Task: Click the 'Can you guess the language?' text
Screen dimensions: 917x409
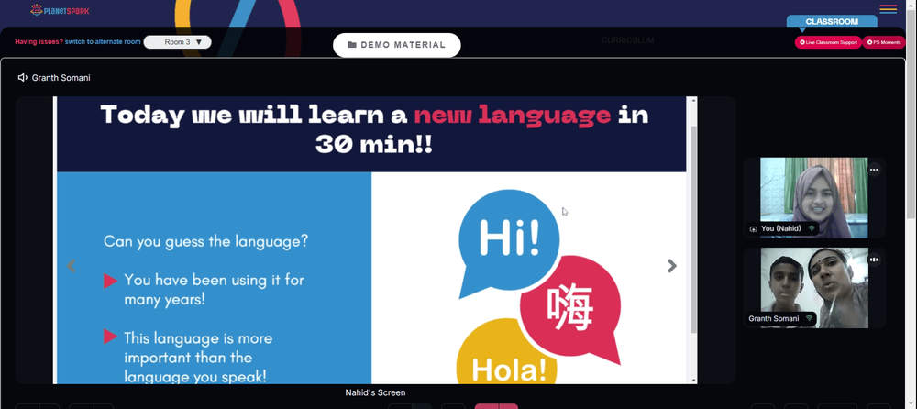Action: [205, 241]
